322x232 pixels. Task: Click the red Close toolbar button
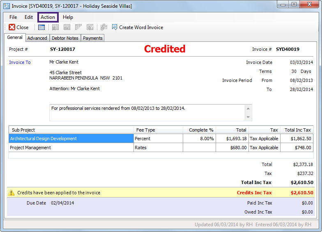point(18,27)
